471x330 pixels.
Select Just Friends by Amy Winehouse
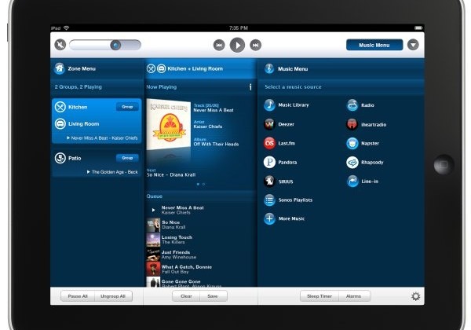tap(201, 255)
